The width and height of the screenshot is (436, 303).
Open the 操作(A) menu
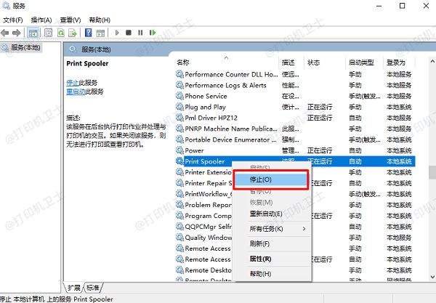pos(41,20)
